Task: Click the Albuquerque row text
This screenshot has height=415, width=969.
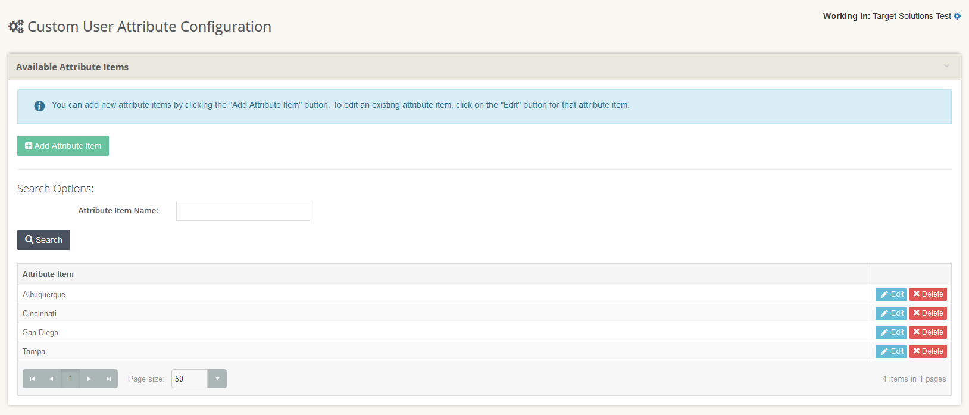Action: [x=44, y=295]
